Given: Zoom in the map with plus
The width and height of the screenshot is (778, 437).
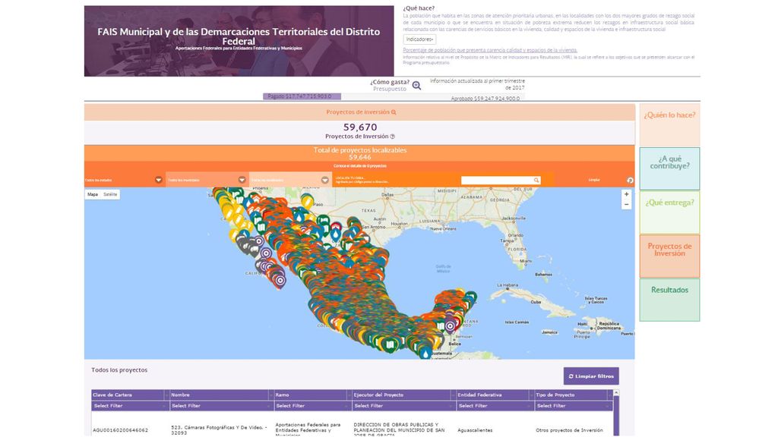Looking at the screenshot, I should tap(627, 195).
